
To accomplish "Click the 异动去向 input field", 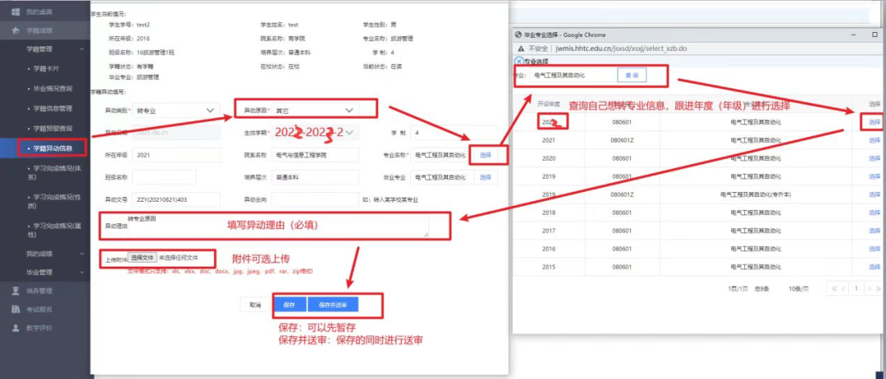I will click(x=315, y=199).
